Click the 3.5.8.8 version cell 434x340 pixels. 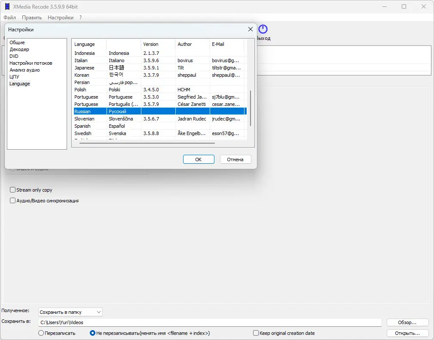(x=151, y=133)
